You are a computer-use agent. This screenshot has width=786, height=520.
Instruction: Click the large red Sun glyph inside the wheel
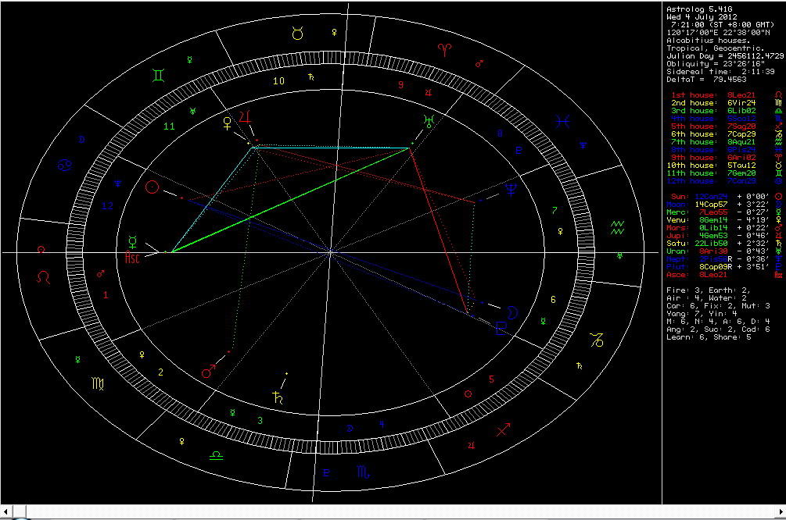(x=154, y=187)
